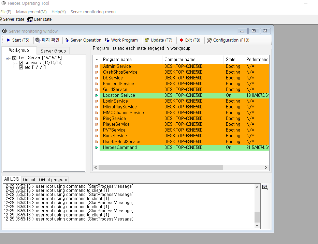Open Server Operation from the toolbar
The height and width of the screenshot is (244, 318).
tap(67, 40)
